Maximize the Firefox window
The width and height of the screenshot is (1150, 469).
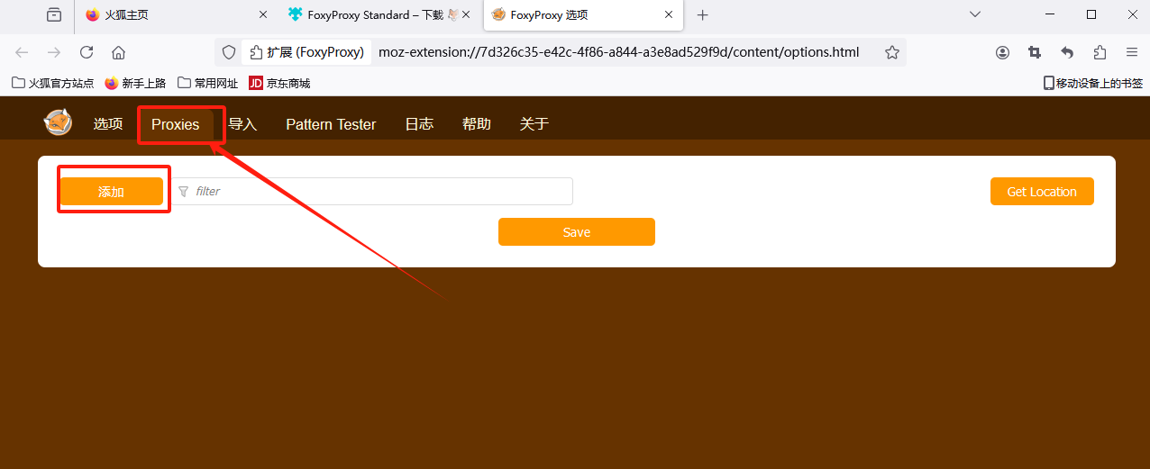(x=1091, y=14)
